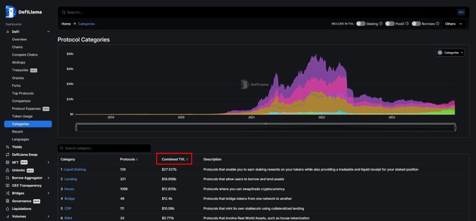Click the Liquidations droplet icon
476x221 pixels.
7,209
